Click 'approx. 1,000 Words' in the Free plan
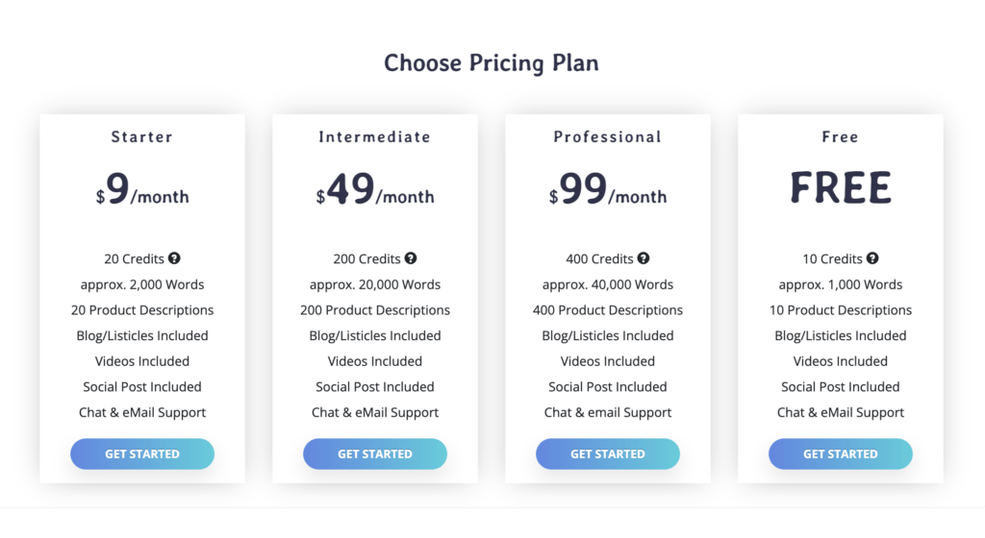Screen dimensions: 985x538 841,284
